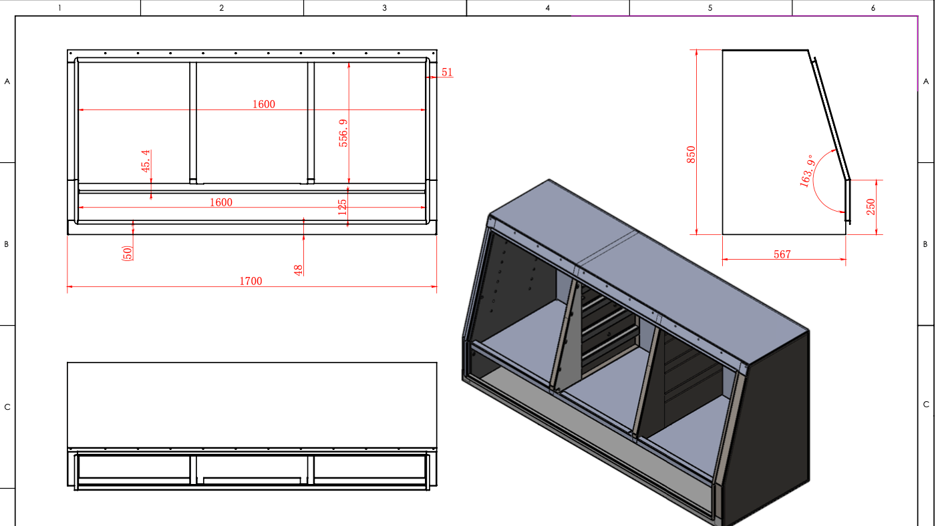Select column zone label 5 in top border
Screen dimensions: 936x526
[x=710, y=8]
